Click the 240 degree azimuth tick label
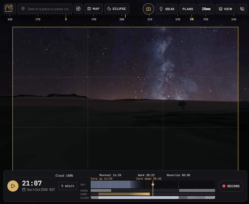Viewport: 249px width, 204px height. point(234,19)
